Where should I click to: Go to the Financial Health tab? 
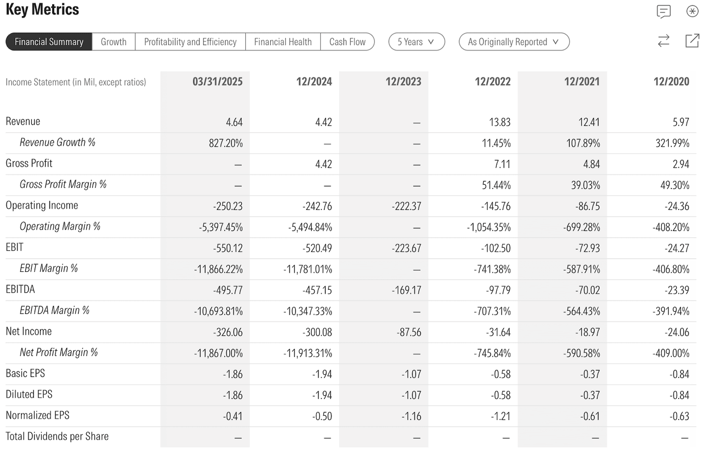click(283, 42)
